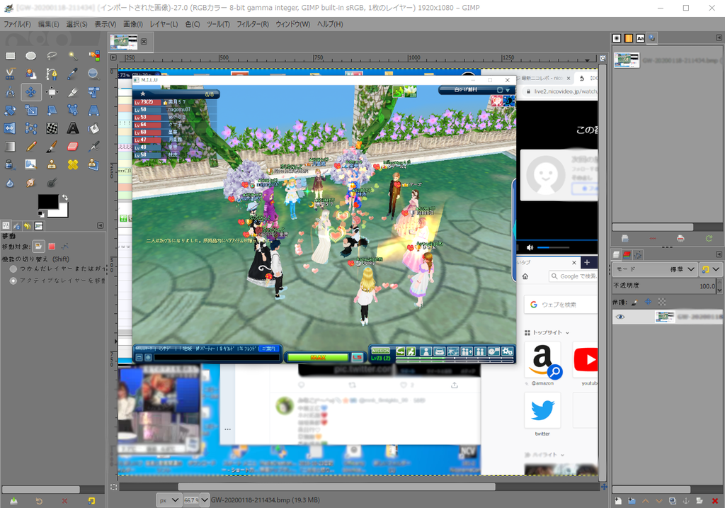
Task: Select the Paintbrush tool
Action: coord(52,147)
